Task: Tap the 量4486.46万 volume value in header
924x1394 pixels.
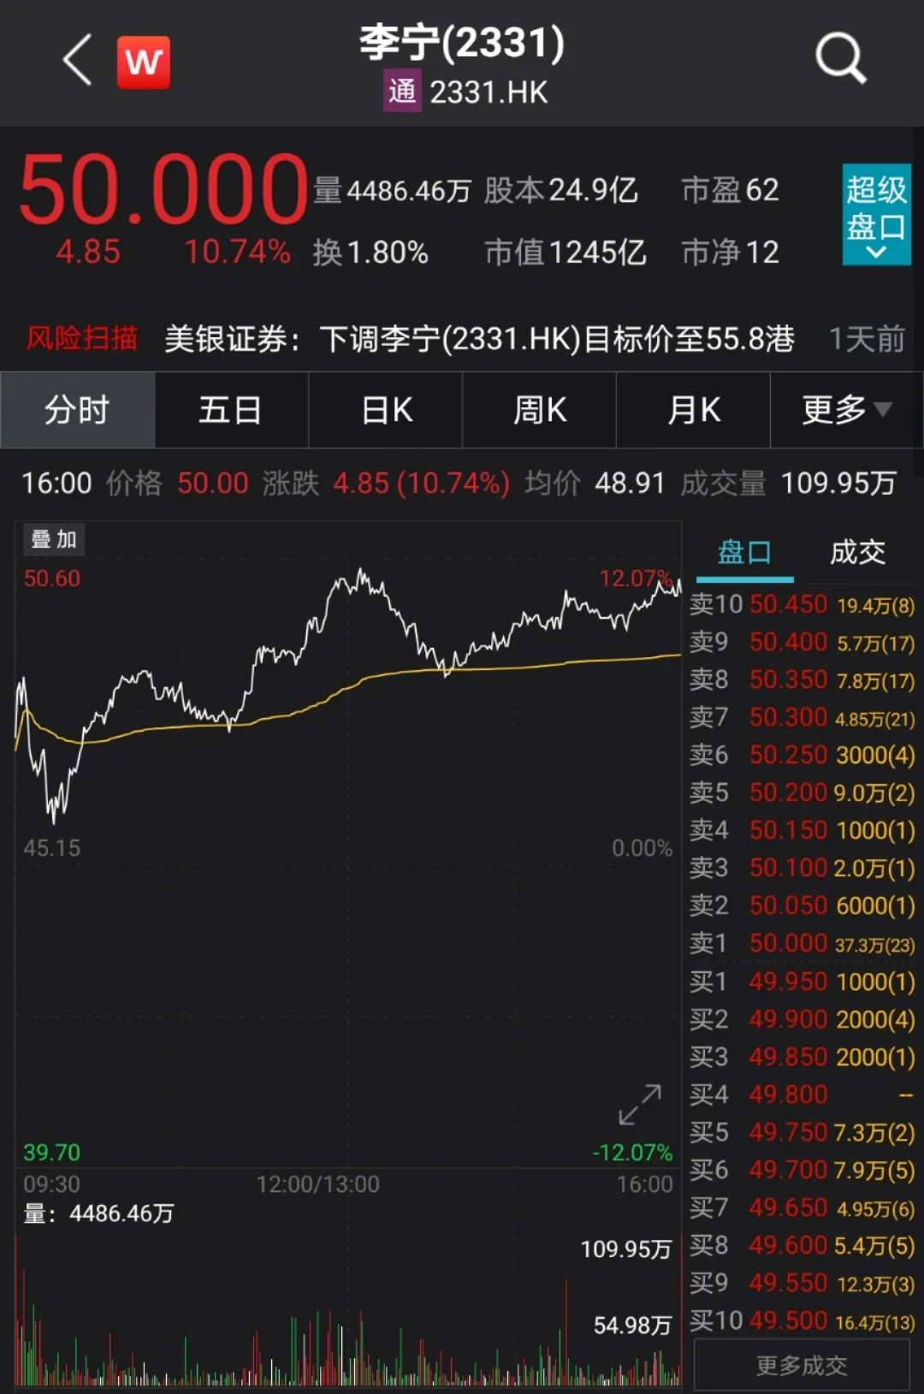Action: coord(392,190)
